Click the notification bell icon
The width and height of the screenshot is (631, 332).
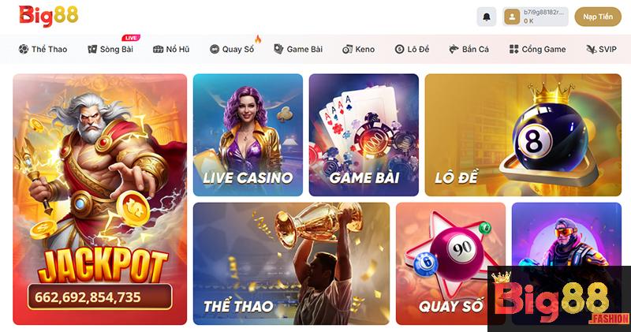coord(486,17)
